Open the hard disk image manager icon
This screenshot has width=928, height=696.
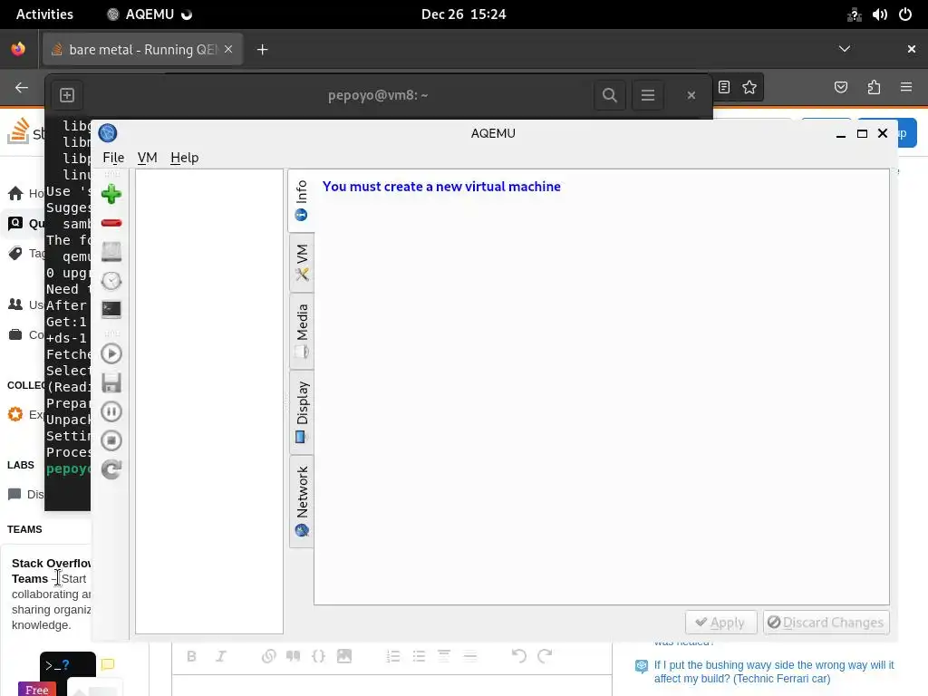(111, 252)
